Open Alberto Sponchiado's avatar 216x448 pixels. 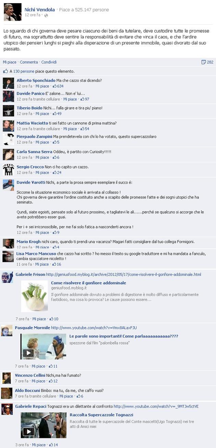8,84
